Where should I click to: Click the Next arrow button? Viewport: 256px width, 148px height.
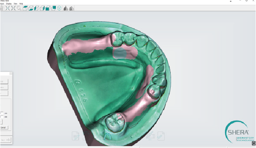(6, 140)
